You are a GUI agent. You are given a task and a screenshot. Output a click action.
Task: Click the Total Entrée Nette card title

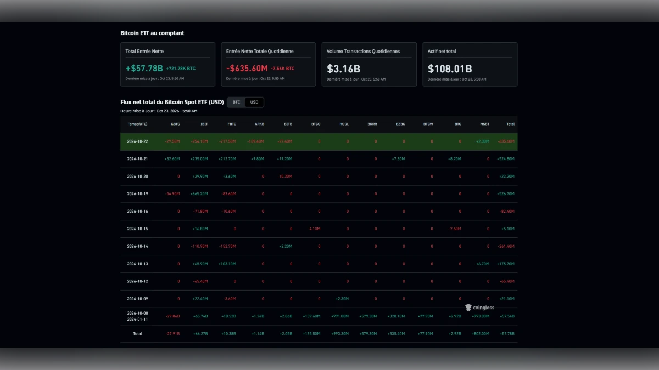click(x=144, y=52)
